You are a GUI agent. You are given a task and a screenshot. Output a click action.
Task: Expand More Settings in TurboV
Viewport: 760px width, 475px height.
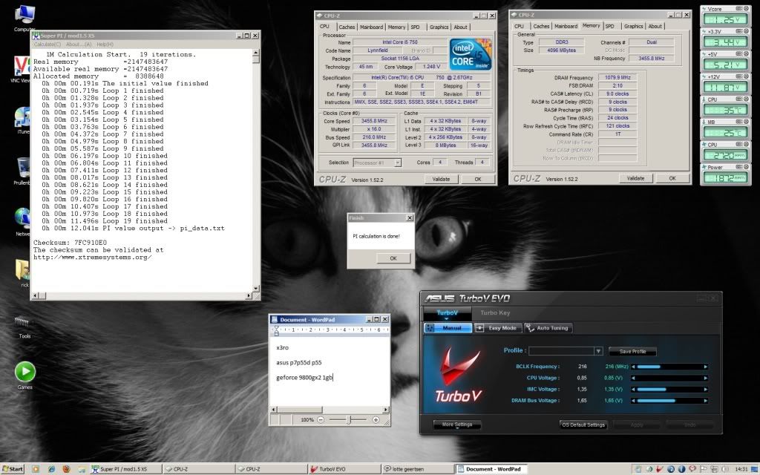point(457,425)
